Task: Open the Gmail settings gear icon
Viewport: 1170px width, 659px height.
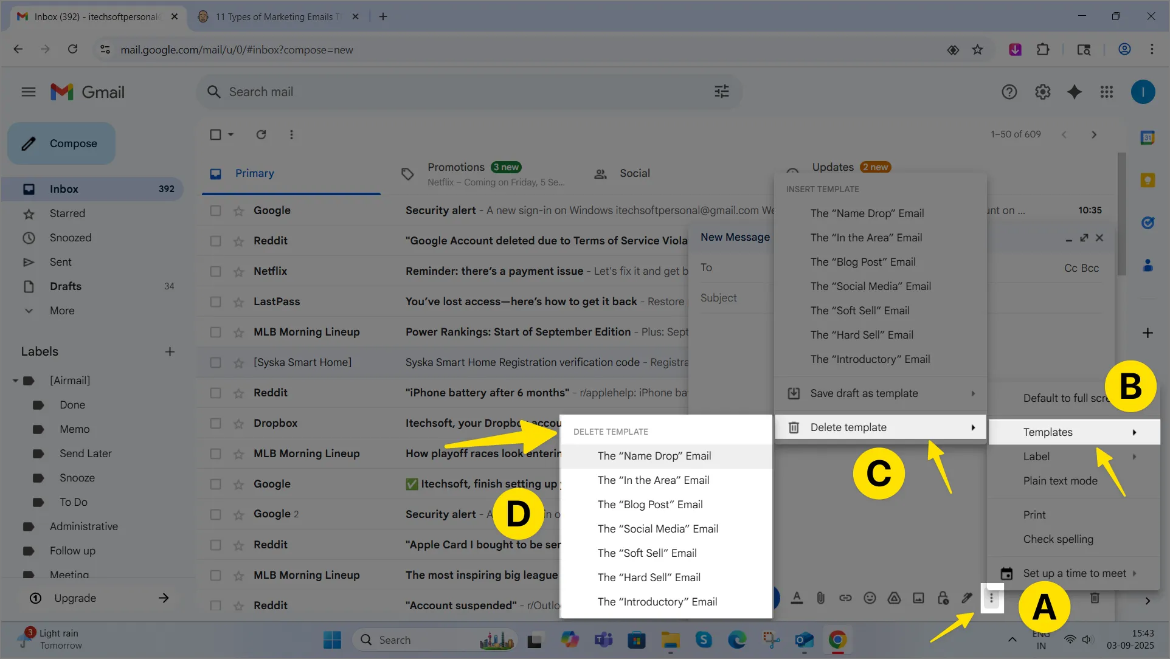Action: [1042, 92]
